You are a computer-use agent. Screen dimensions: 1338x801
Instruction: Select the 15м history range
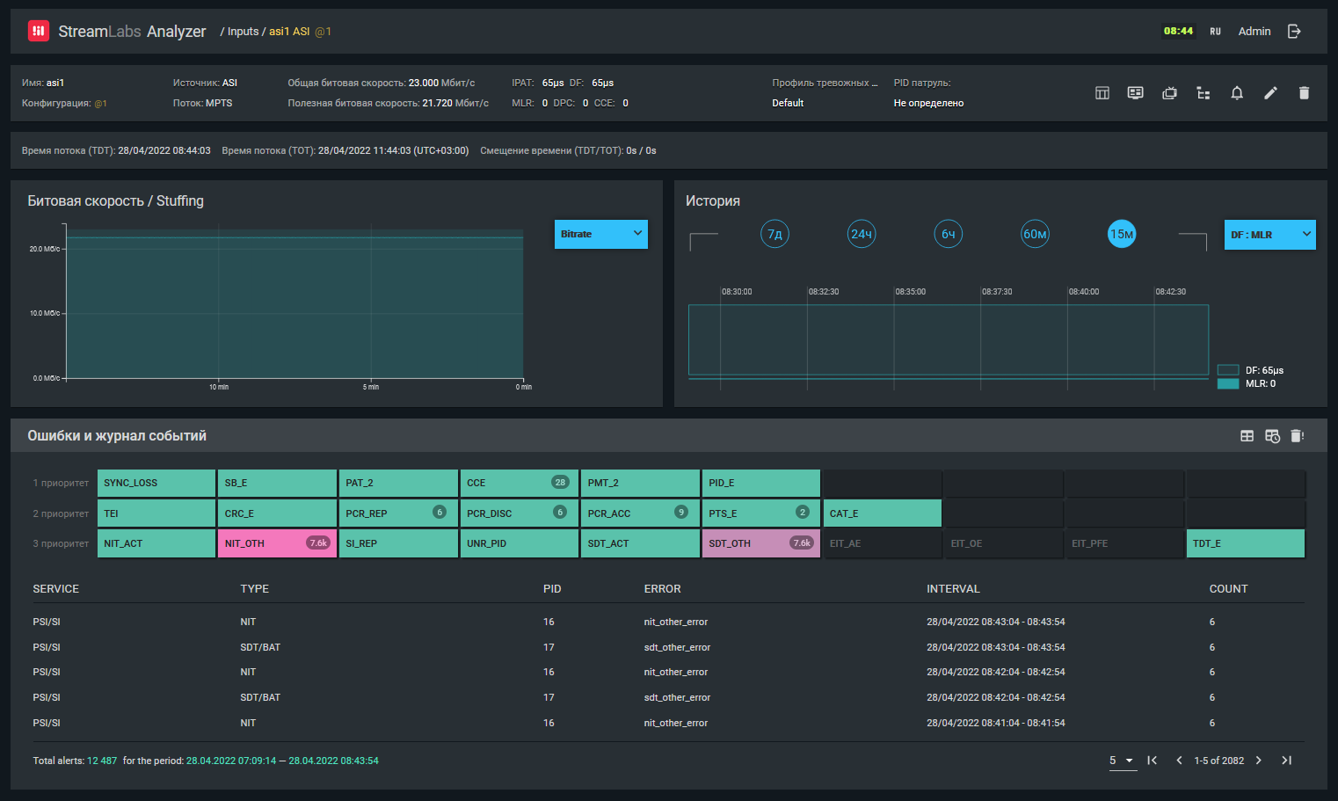(1122, 234)
